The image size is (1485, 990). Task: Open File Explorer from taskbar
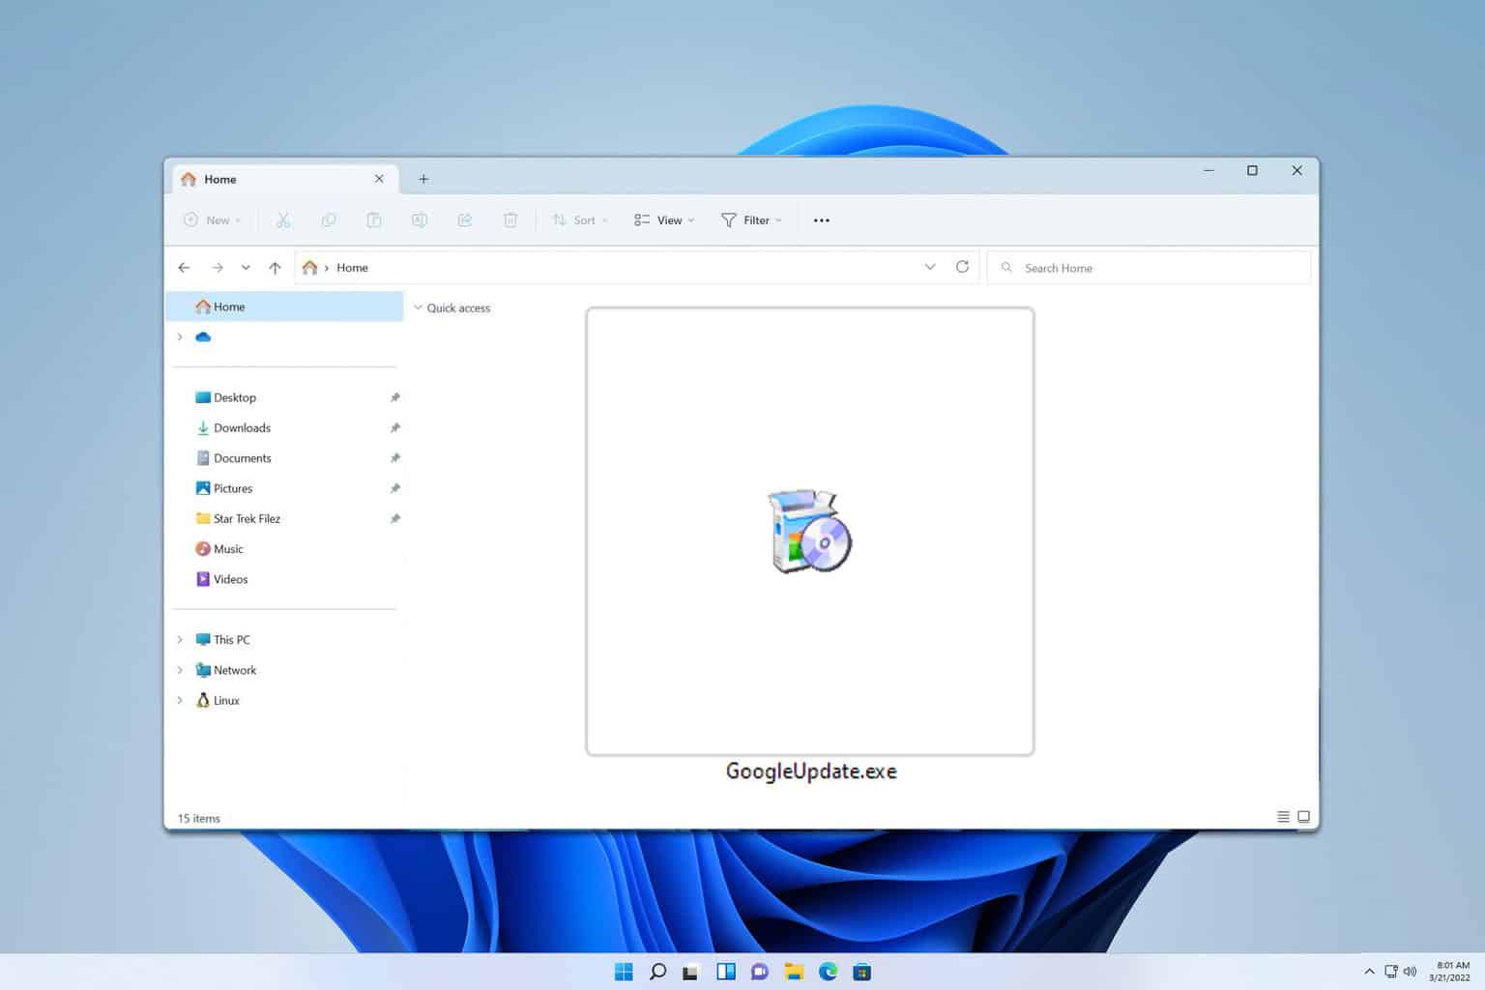(x=794, y=972)
